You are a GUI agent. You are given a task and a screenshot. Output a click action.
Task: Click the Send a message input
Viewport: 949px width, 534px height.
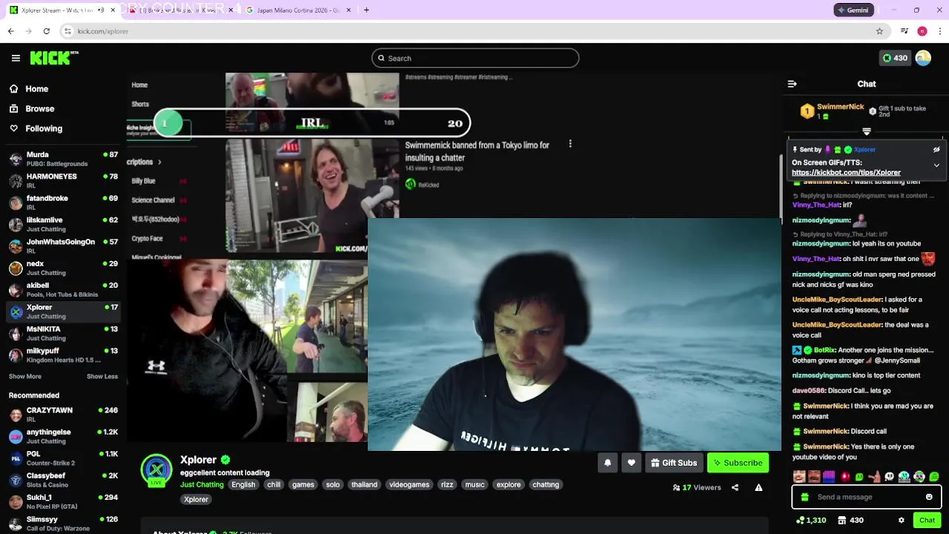(867, 497)
